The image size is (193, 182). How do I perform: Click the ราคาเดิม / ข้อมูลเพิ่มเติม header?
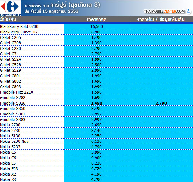[x=161, y=19]
